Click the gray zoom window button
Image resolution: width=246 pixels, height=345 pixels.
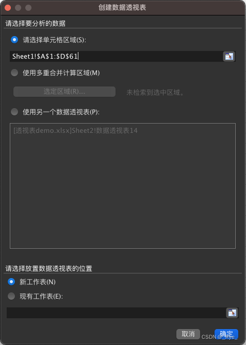28,8
